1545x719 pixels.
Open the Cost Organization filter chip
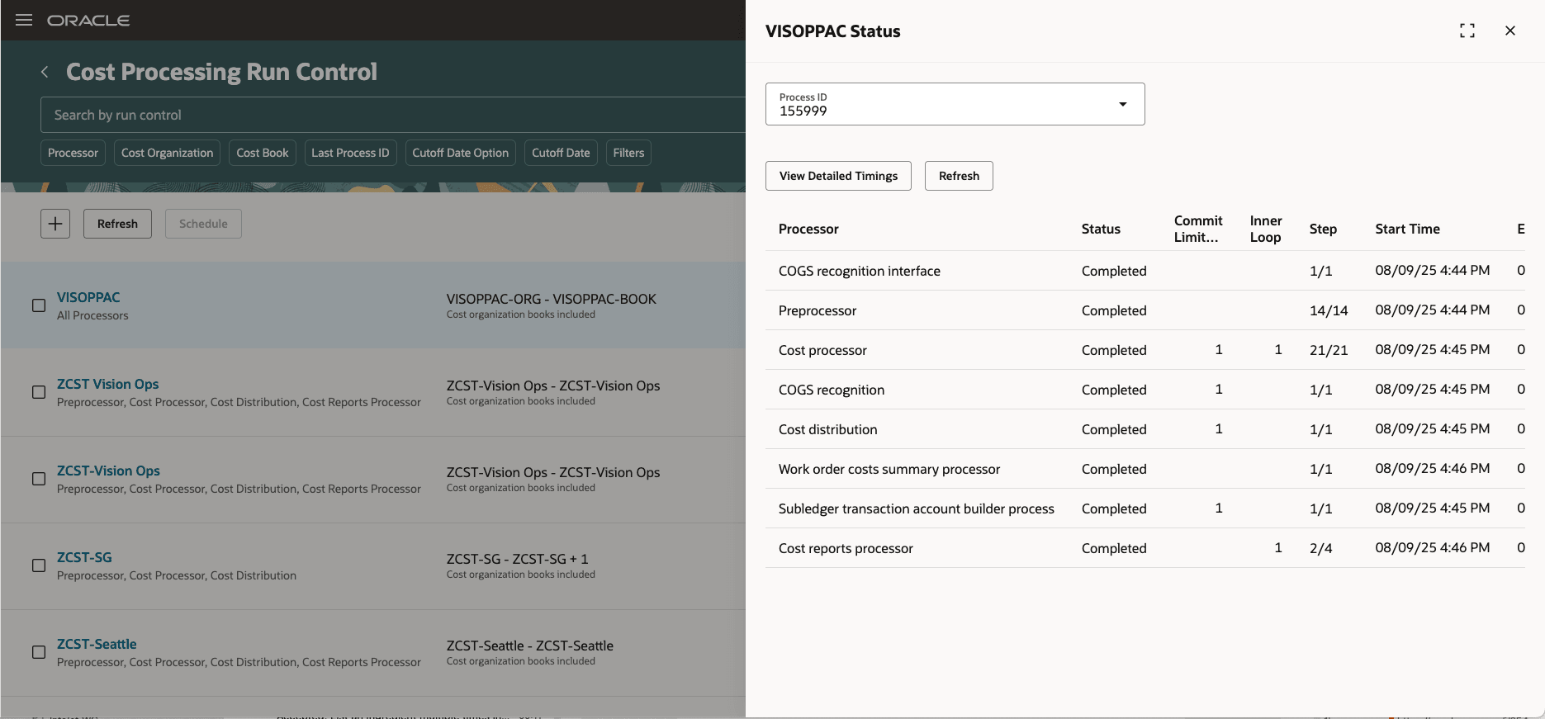click(167, 153)
